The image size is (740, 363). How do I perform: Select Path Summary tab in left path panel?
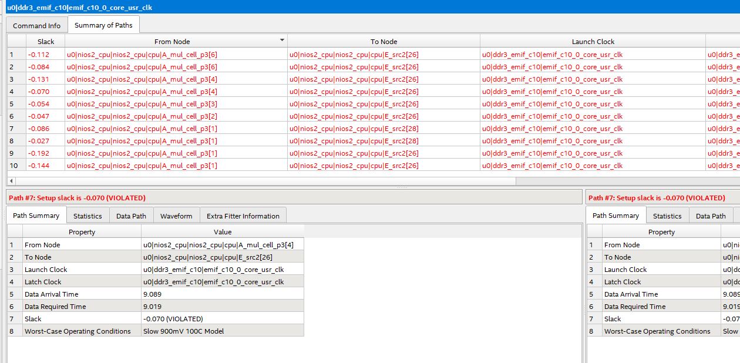point(36,215)
